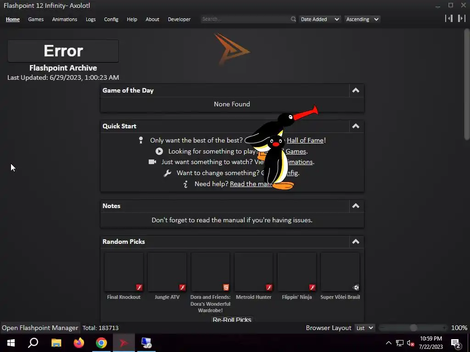Open the Flippin' Ninja thumbnail

297,272
